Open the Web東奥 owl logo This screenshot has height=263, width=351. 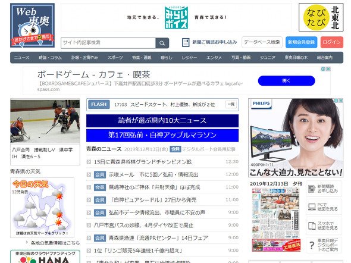click(x=33, y=26)
